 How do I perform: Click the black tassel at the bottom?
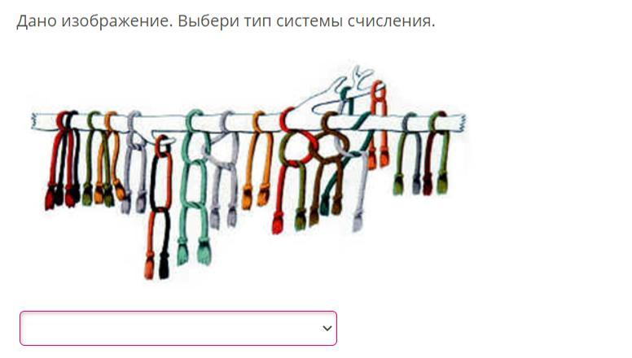[164, 267]
